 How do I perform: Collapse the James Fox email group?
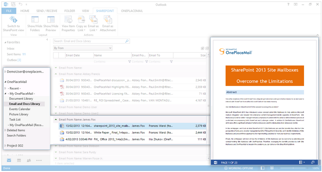[x=56, y=120]
